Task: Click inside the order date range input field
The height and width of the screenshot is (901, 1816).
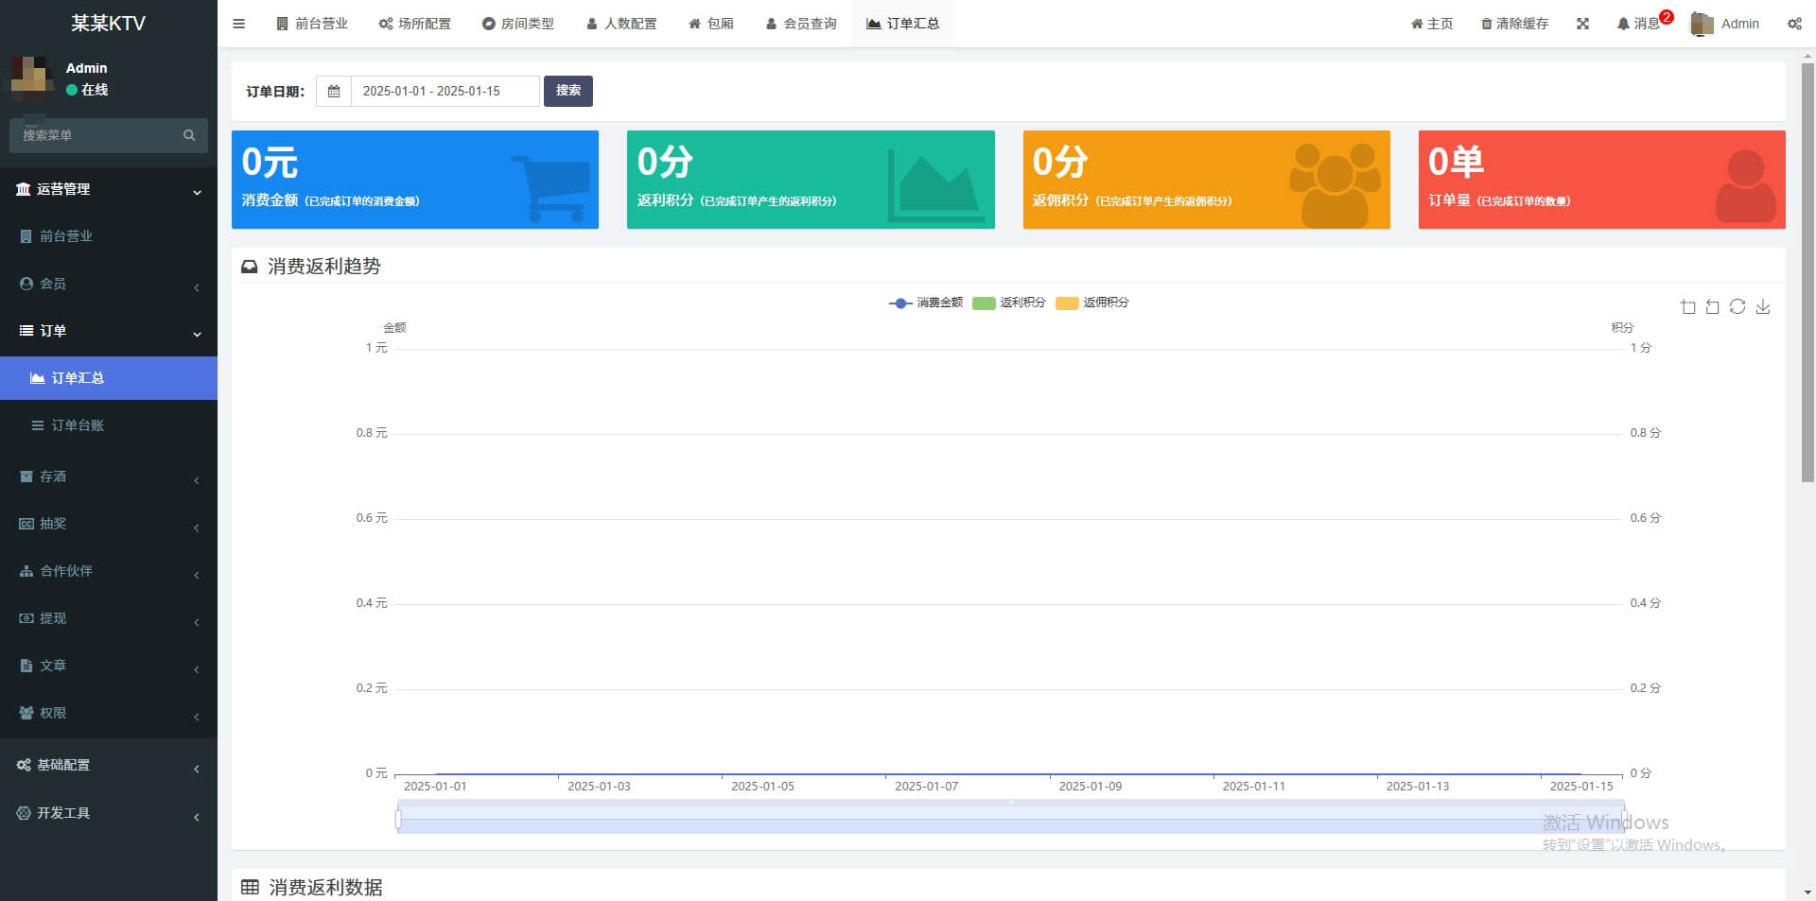Action: pos(443,91)
